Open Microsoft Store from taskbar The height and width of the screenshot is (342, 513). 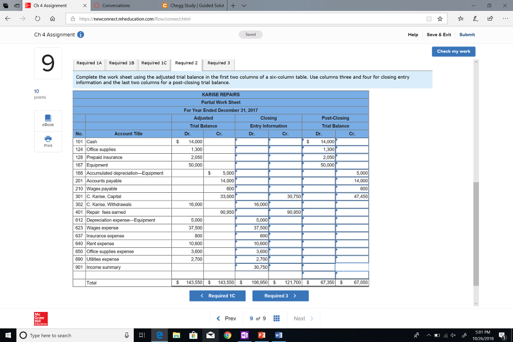(193, 335)
